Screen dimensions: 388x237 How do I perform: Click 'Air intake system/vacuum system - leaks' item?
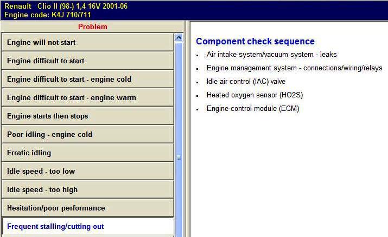click(271, 55)
